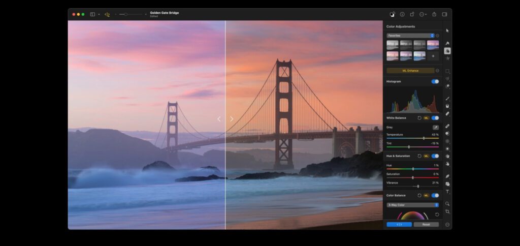Select the Zoom magnifier tool

[x=447, y=204]
